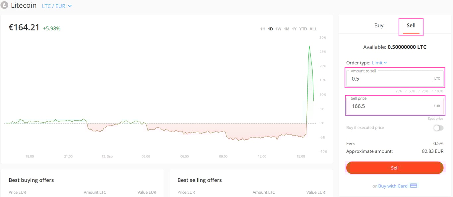
Task: Click the Amount to sell field
Action: (391, 79)
